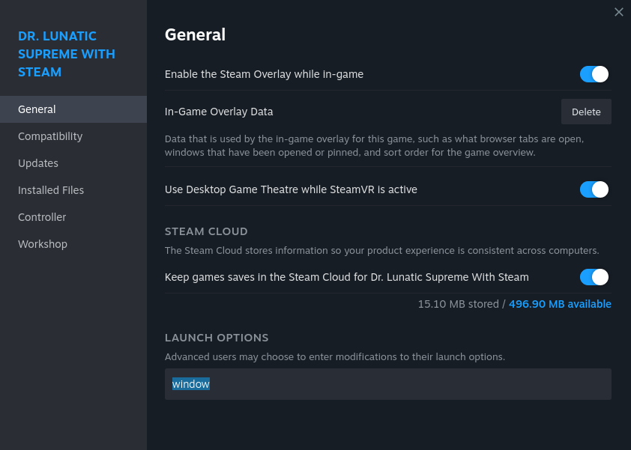Delete the In-Game Overlay Data
Screen dimensions: 631x450
coord(586,112)
